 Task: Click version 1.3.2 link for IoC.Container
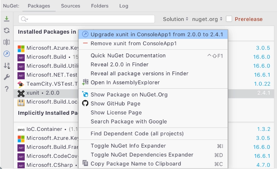click(264, 129)
